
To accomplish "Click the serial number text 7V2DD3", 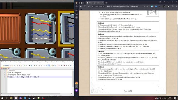I will [x=11, y=70].
